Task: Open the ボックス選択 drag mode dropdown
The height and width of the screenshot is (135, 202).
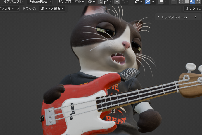Action: coord(52,9)
